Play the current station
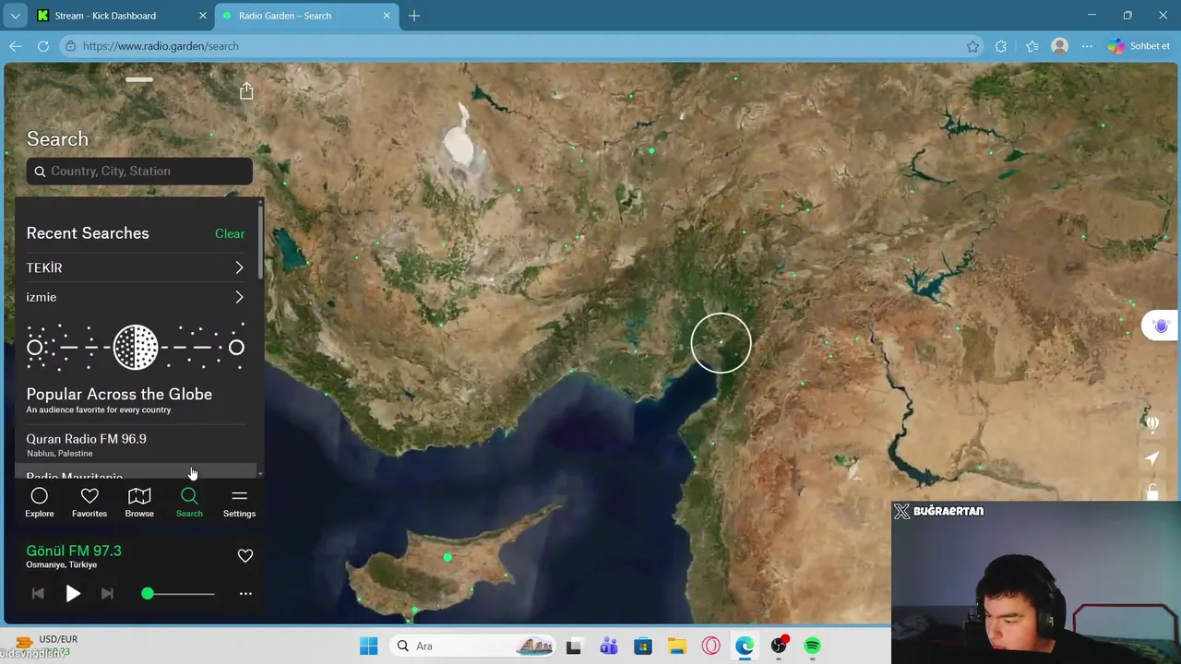The height and width of the screenshot is (664, 1181). click(73, 594)
